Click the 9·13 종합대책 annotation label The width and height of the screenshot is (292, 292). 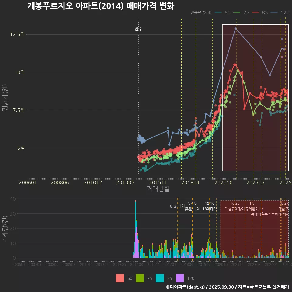point(192,206)
